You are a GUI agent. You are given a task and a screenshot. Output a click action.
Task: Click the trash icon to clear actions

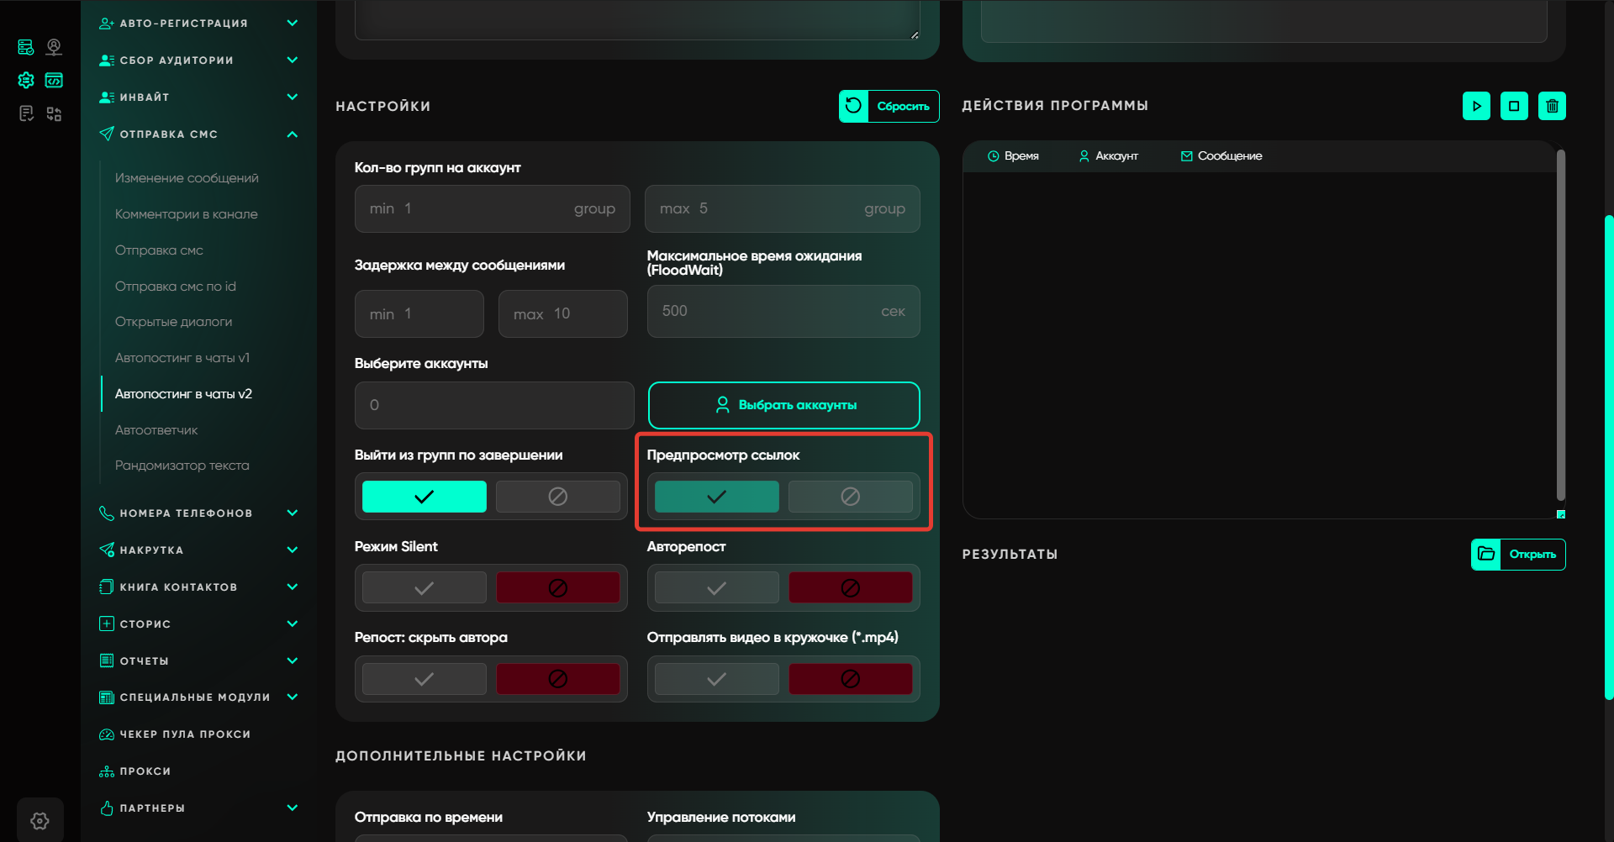pos(1552,106)
